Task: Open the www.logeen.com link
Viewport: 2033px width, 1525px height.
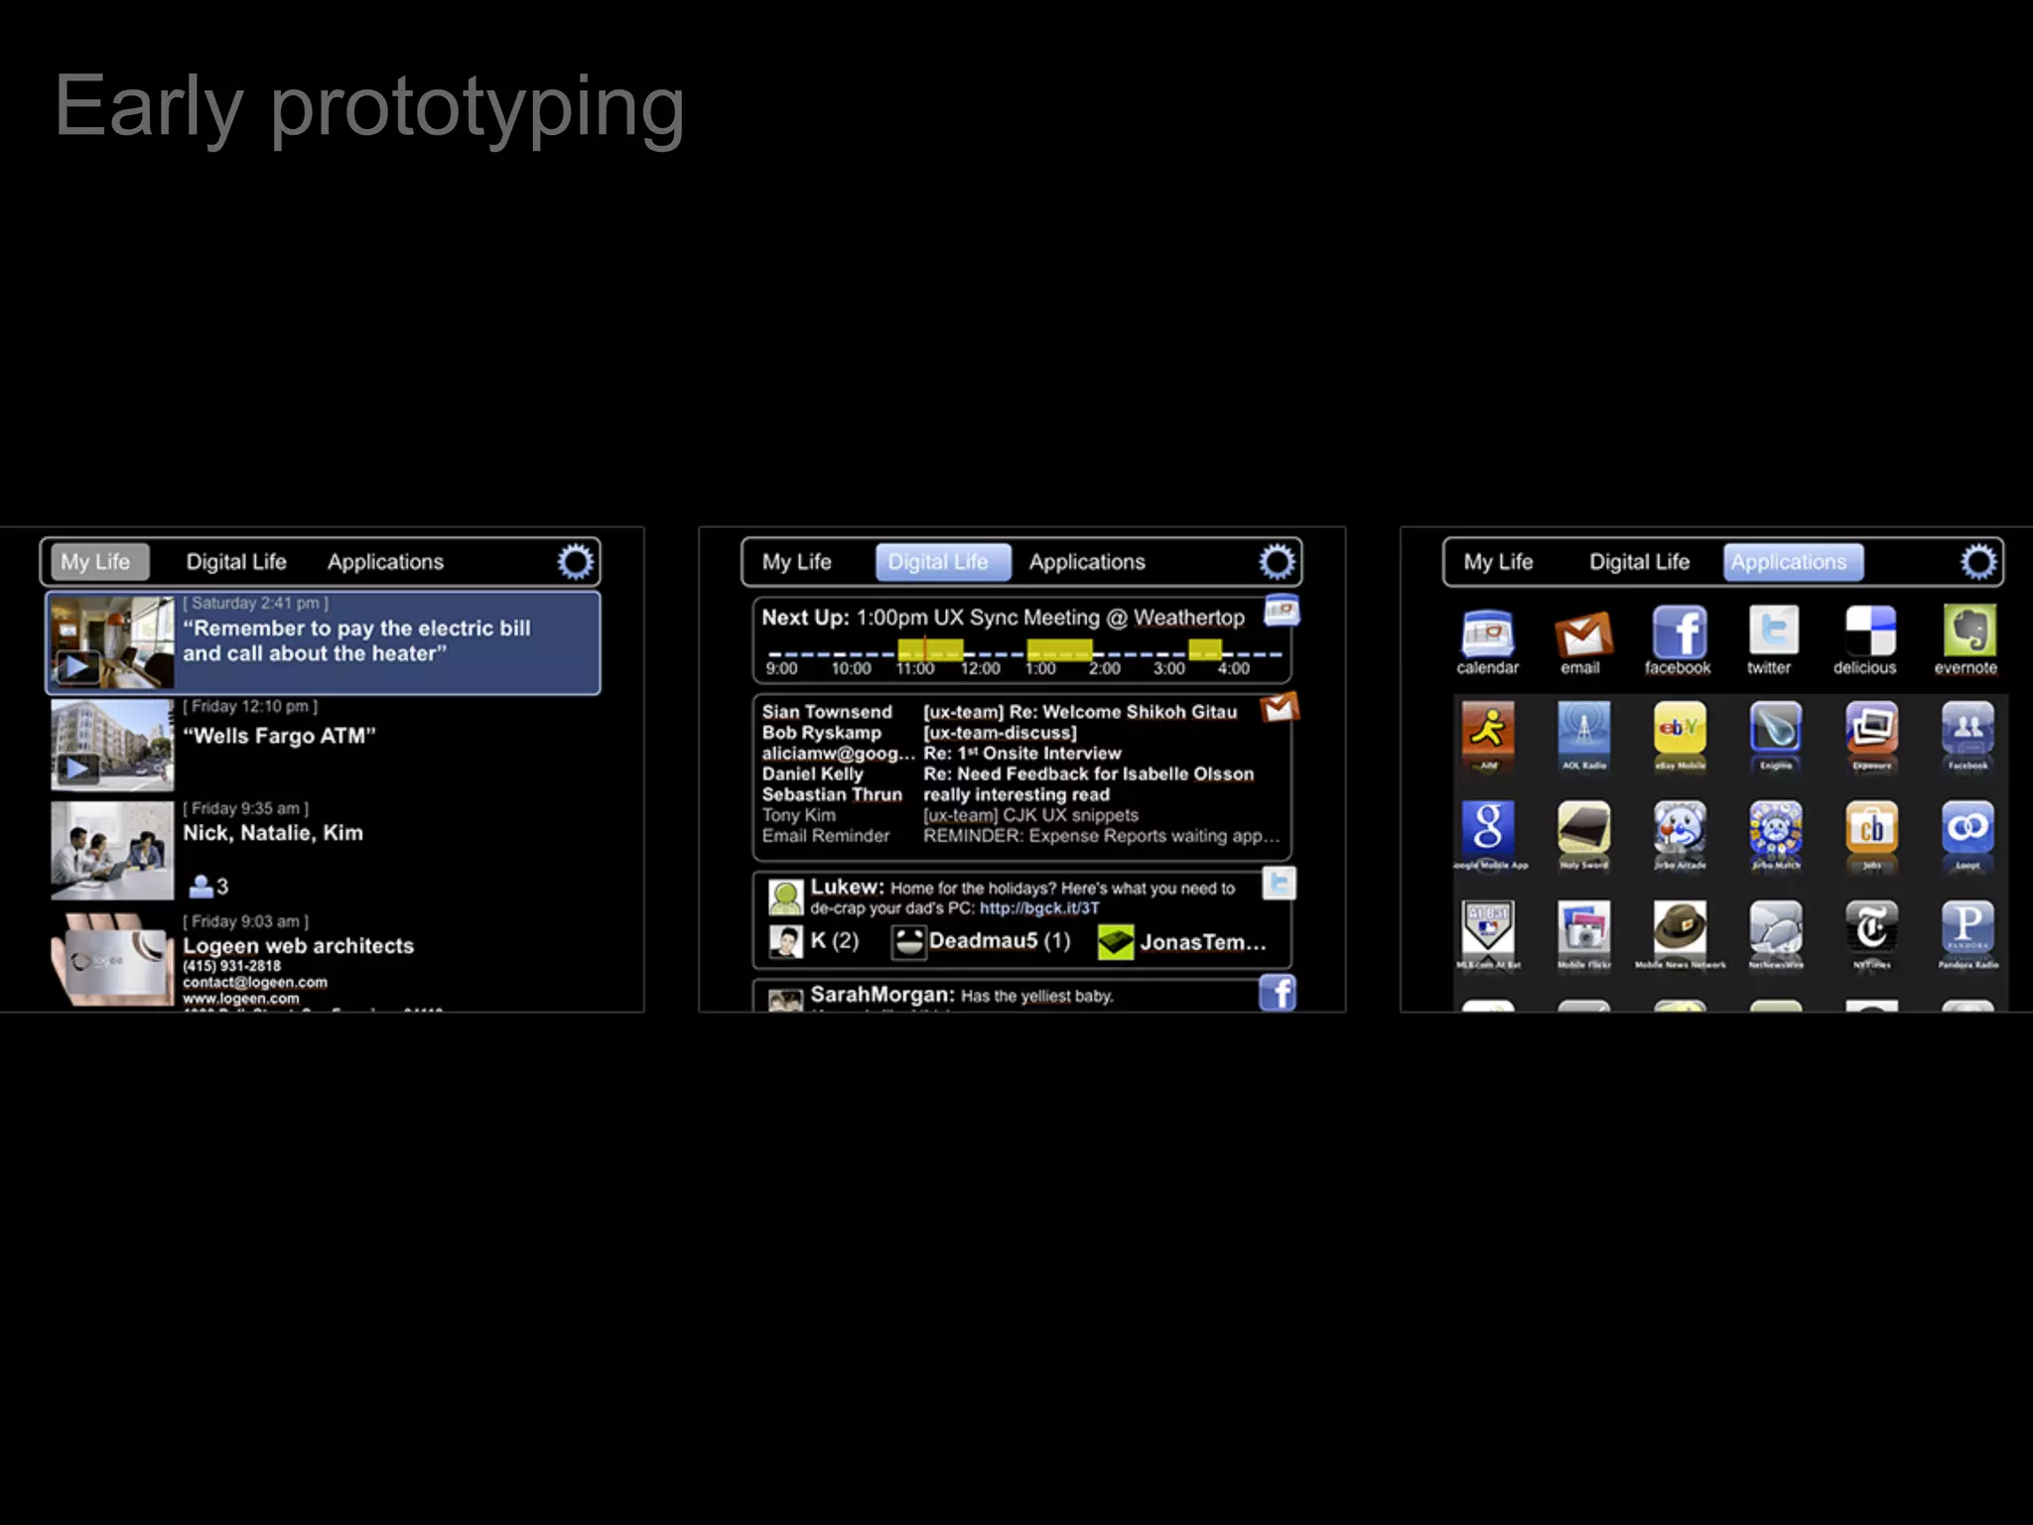Action: pyautogui.click(x=240, y=998)
